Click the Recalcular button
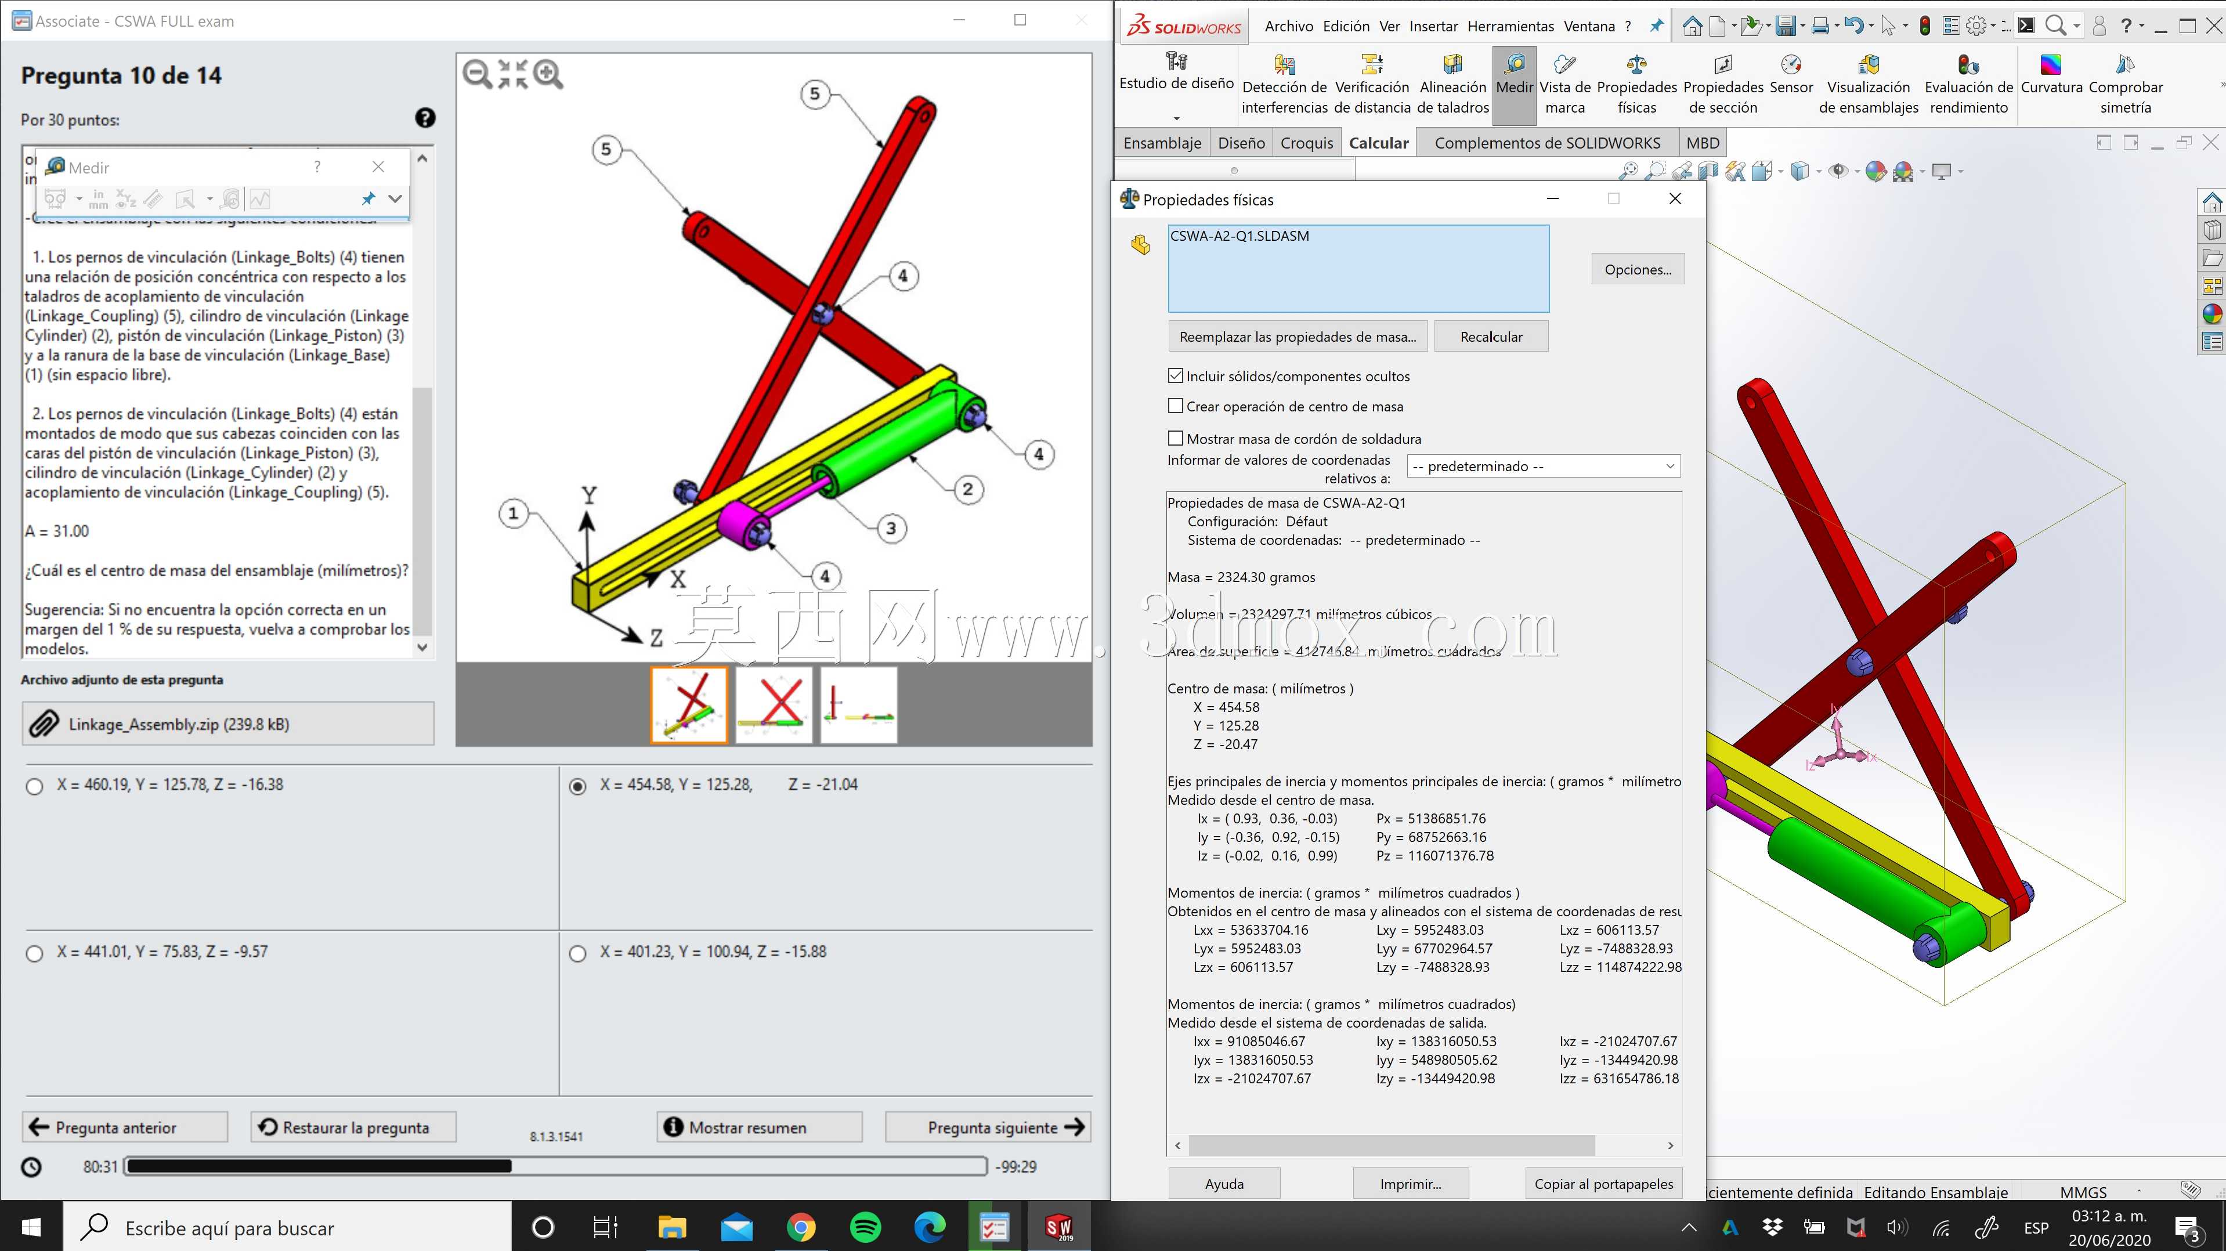Screen dimensions: 2226x1251 [1491, 336]
